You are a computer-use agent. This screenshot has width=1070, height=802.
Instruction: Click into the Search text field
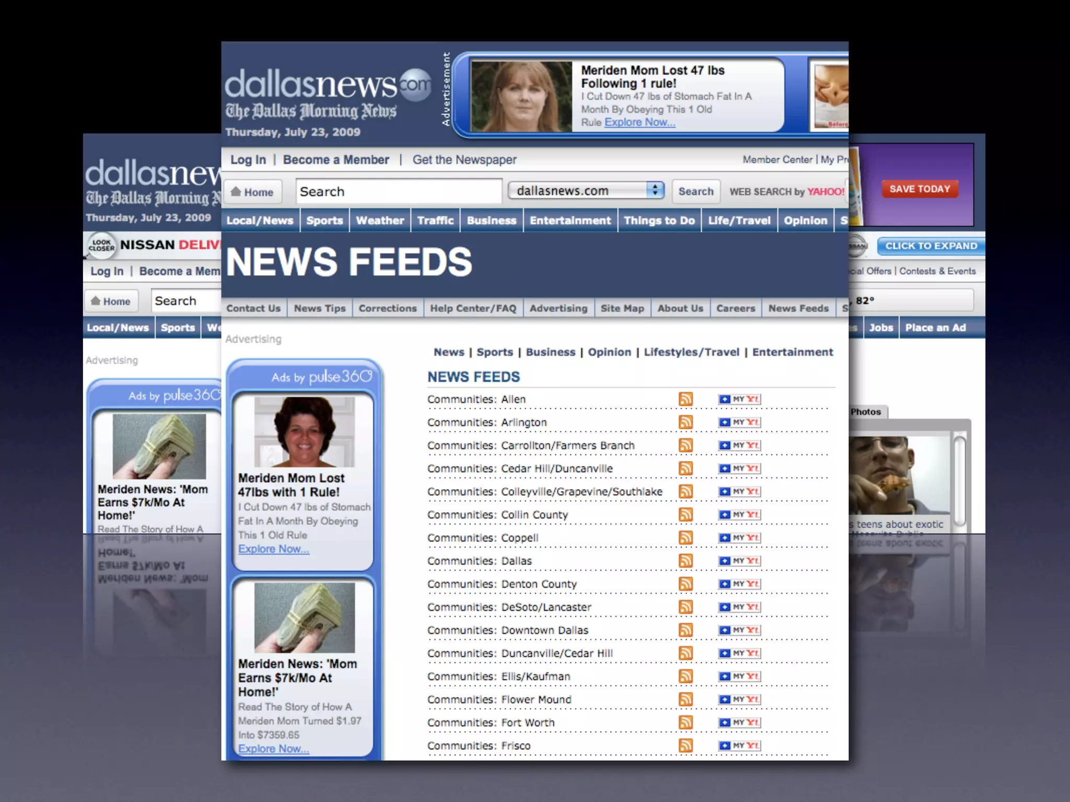point(399,192)
